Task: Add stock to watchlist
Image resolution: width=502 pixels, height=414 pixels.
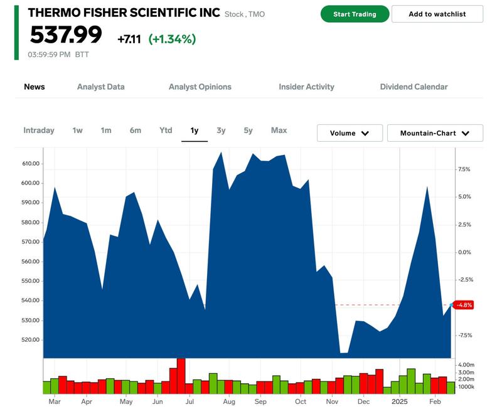Action: [x=437, y=14]
